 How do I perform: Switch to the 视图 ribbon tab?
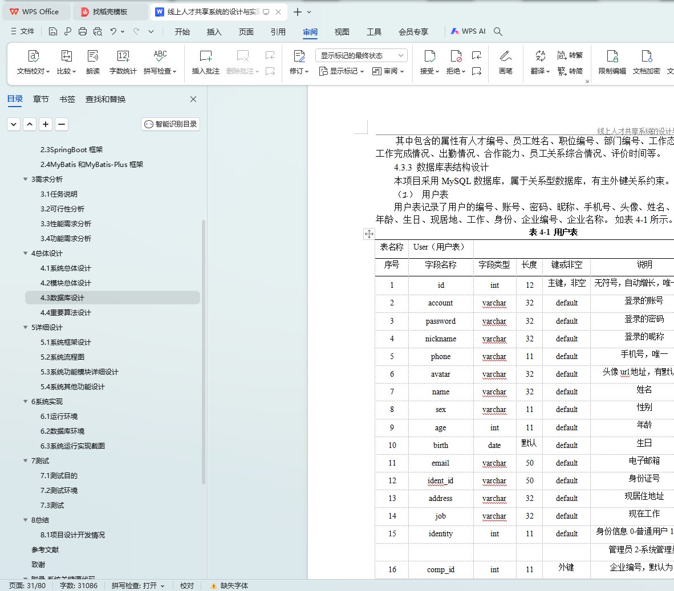click(342, 32)
